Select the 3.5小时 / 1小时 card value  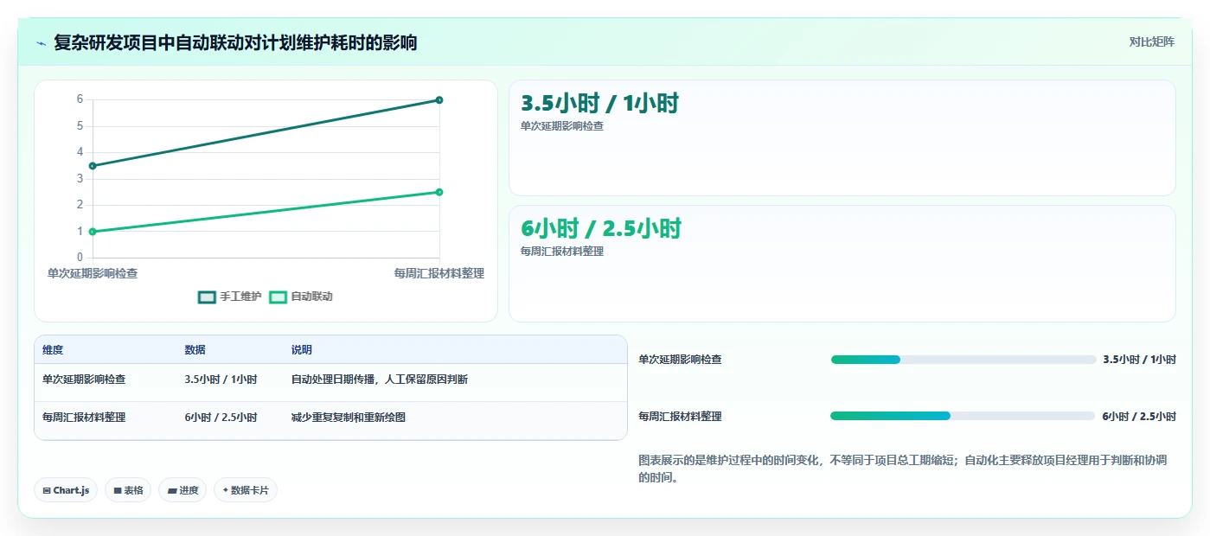click(599, 104)
